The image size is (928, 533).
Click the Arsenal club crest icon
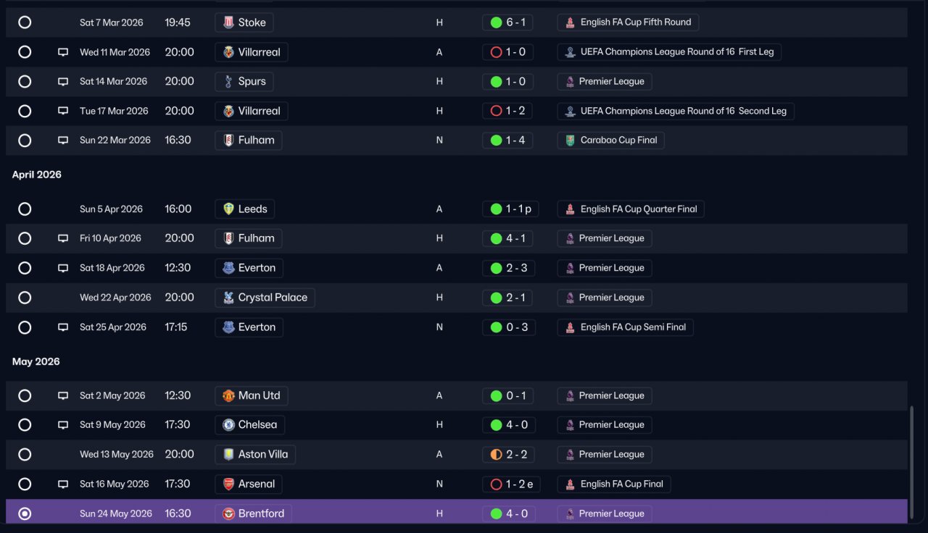point(228,484)
